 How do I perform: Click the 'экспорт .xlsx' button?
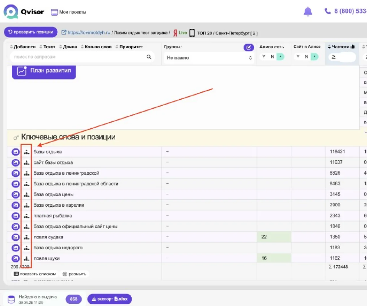110,299
